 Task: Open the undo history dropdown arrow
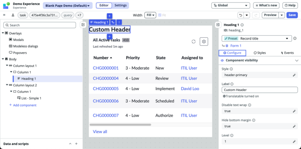[247, 15]
